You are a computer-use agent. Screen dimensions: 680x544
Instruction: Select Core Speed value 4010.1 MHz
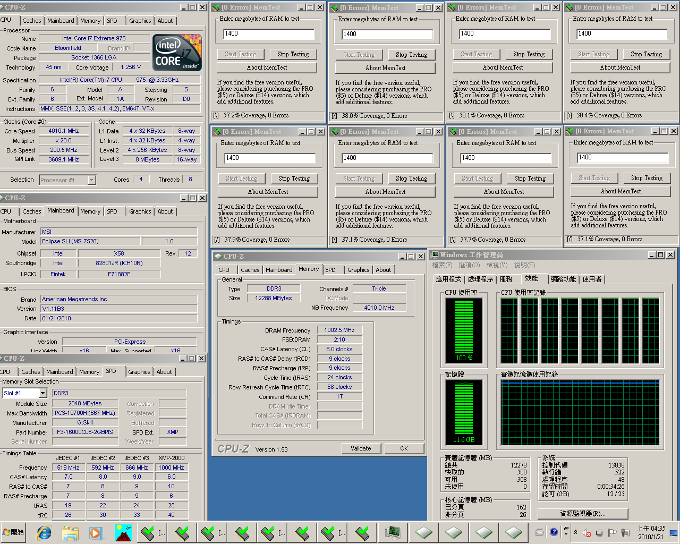tap(64, 131)
